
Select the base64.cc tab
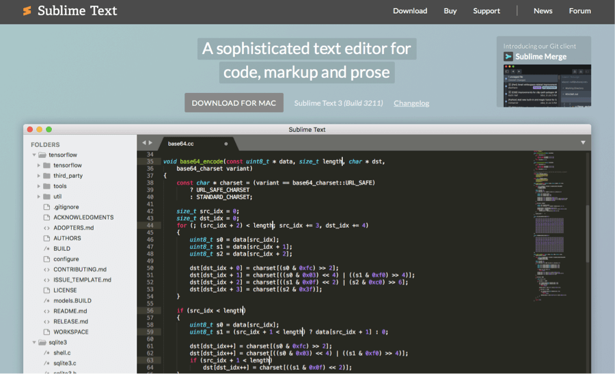click(197, 144)
